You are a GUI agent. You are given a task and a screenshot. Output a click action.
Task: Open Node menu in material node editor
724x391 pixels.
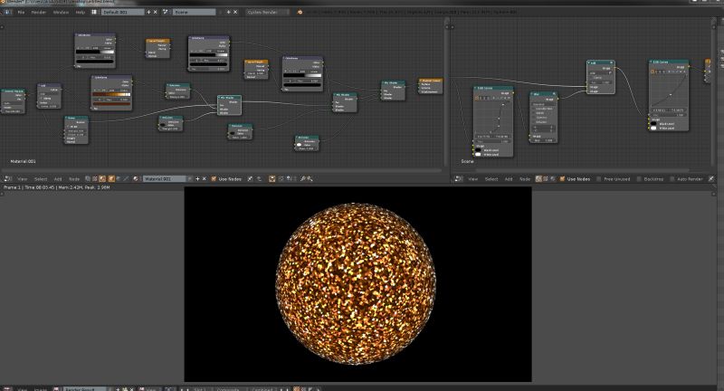coord(74,178)
